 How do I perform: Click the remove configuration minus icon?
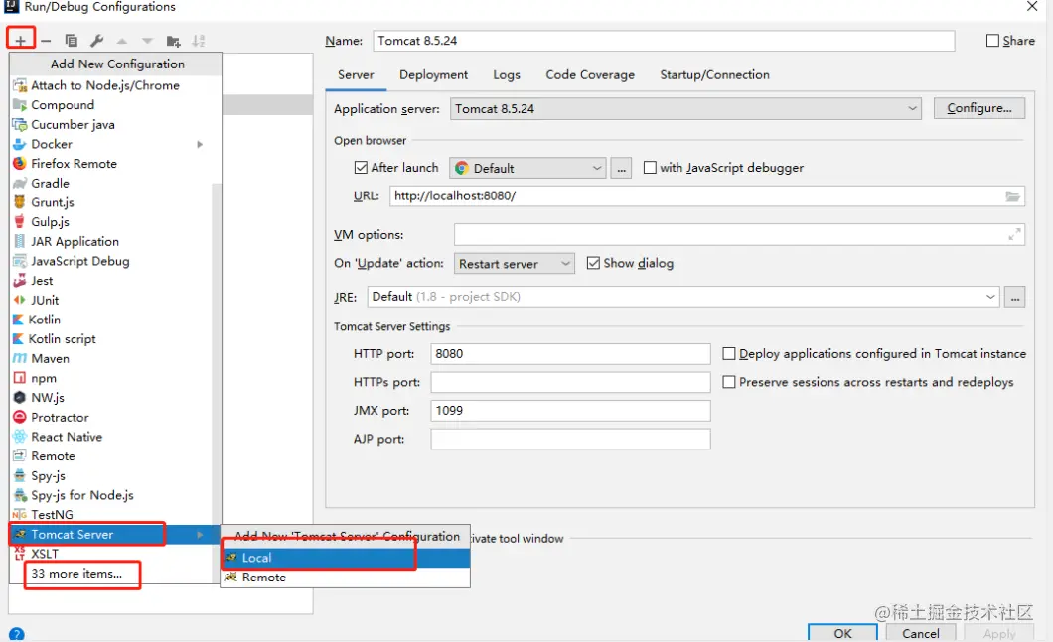[x=46, y=41]
